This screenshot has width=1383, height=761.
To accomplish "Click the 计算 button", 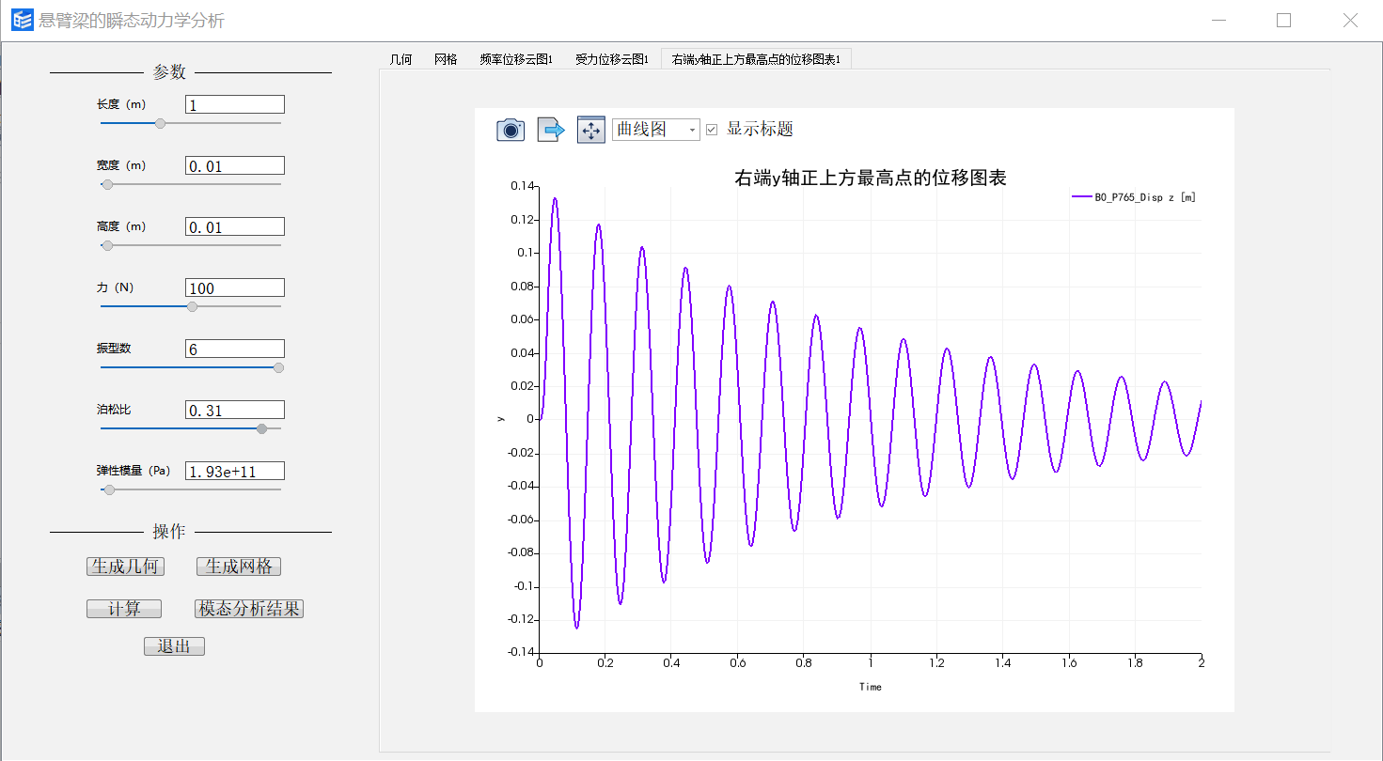I will click(124, 609).
